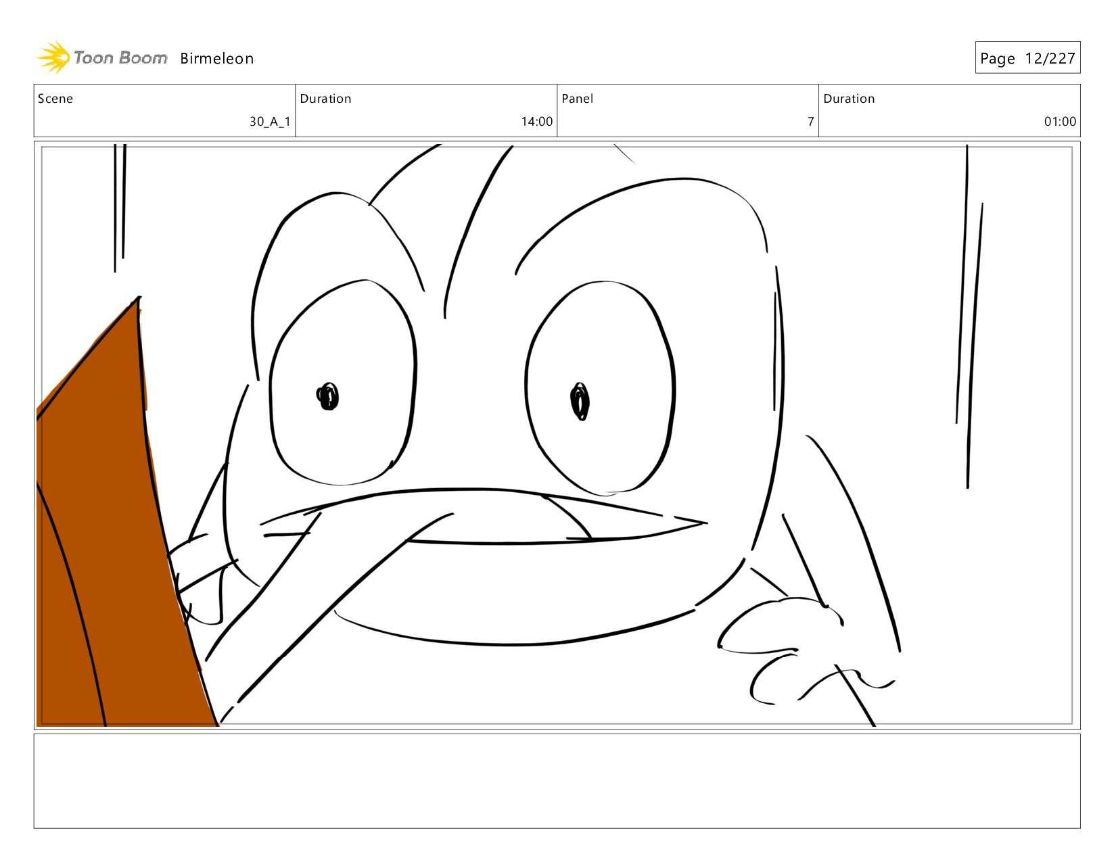The height and width of the screenshot is (862, 1116).
Task: Click the scene duration value 14:00
Action: [x=536, y=122]
